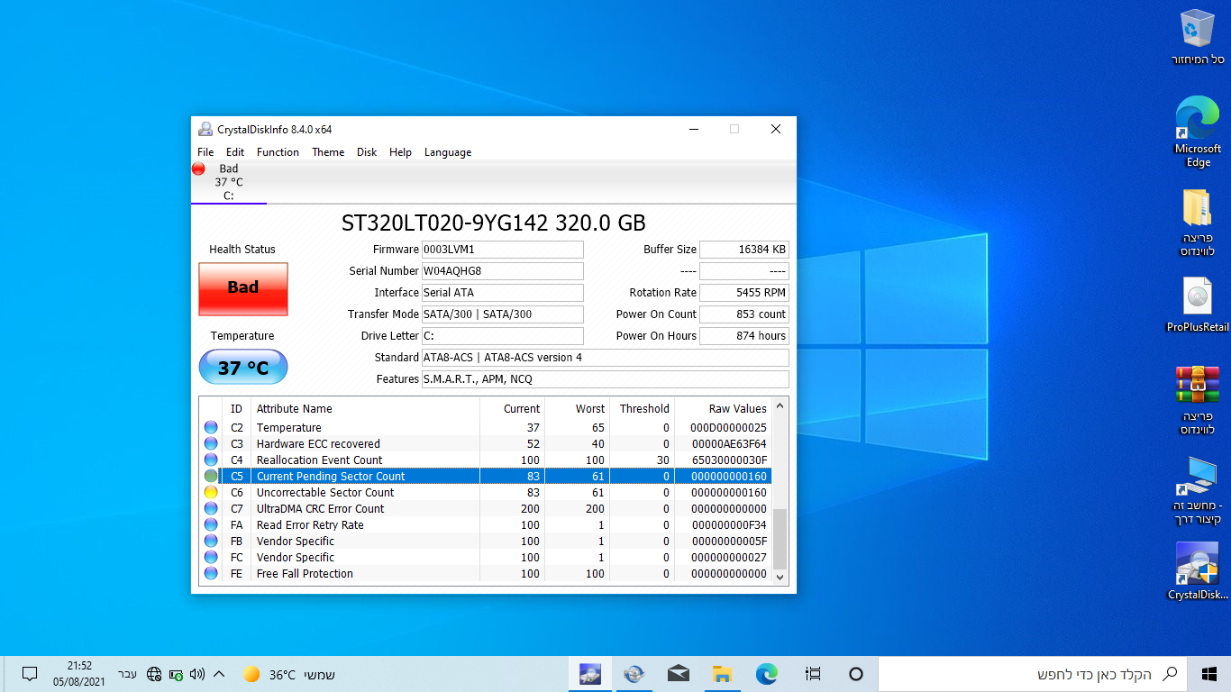Click the ST320LT020-9YG142 320.0 GB model title
This screenshot has width=1231, height=692.
(x=494, y=223)
